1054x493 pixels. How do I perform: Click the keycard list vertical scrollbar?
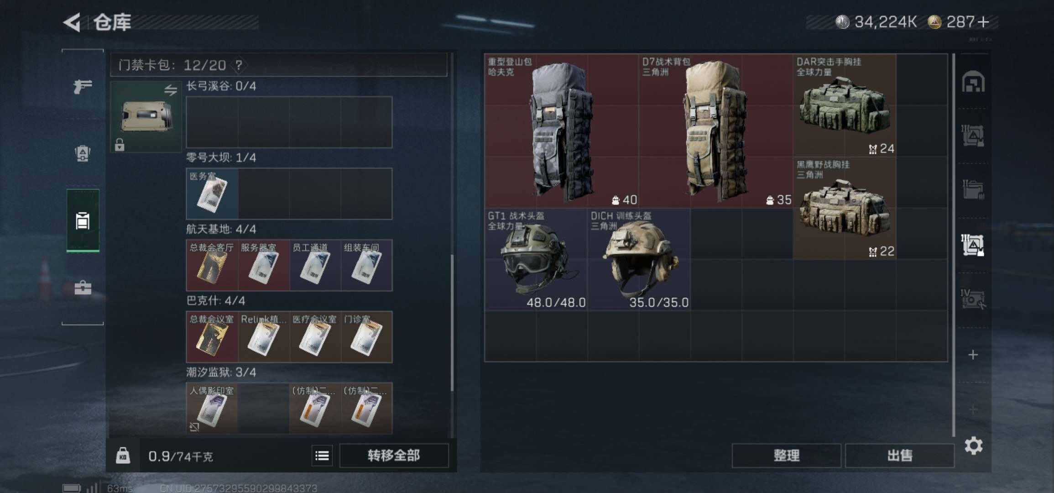(x=452, y=322)
